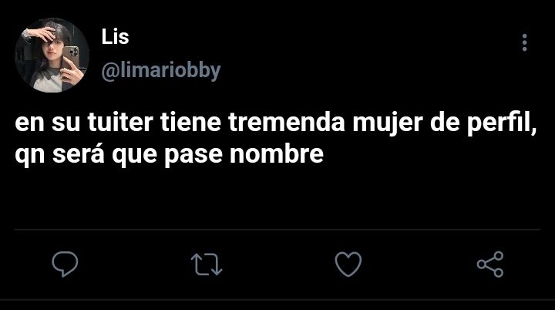Image resolution: width=555 pixels, height=310 pixels.
Task: Open tweet details by clicking tweet text
Action: coord(276,138)
